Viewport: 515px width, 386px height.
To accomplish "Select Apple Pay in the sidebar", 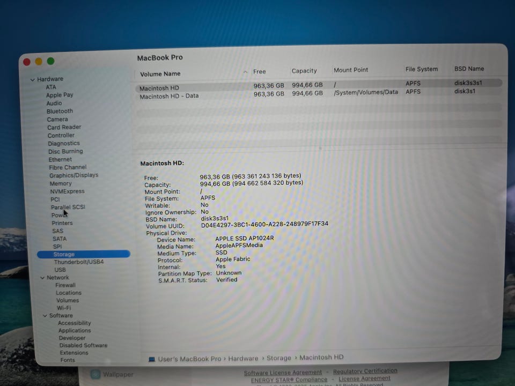I will coord(60,95).
